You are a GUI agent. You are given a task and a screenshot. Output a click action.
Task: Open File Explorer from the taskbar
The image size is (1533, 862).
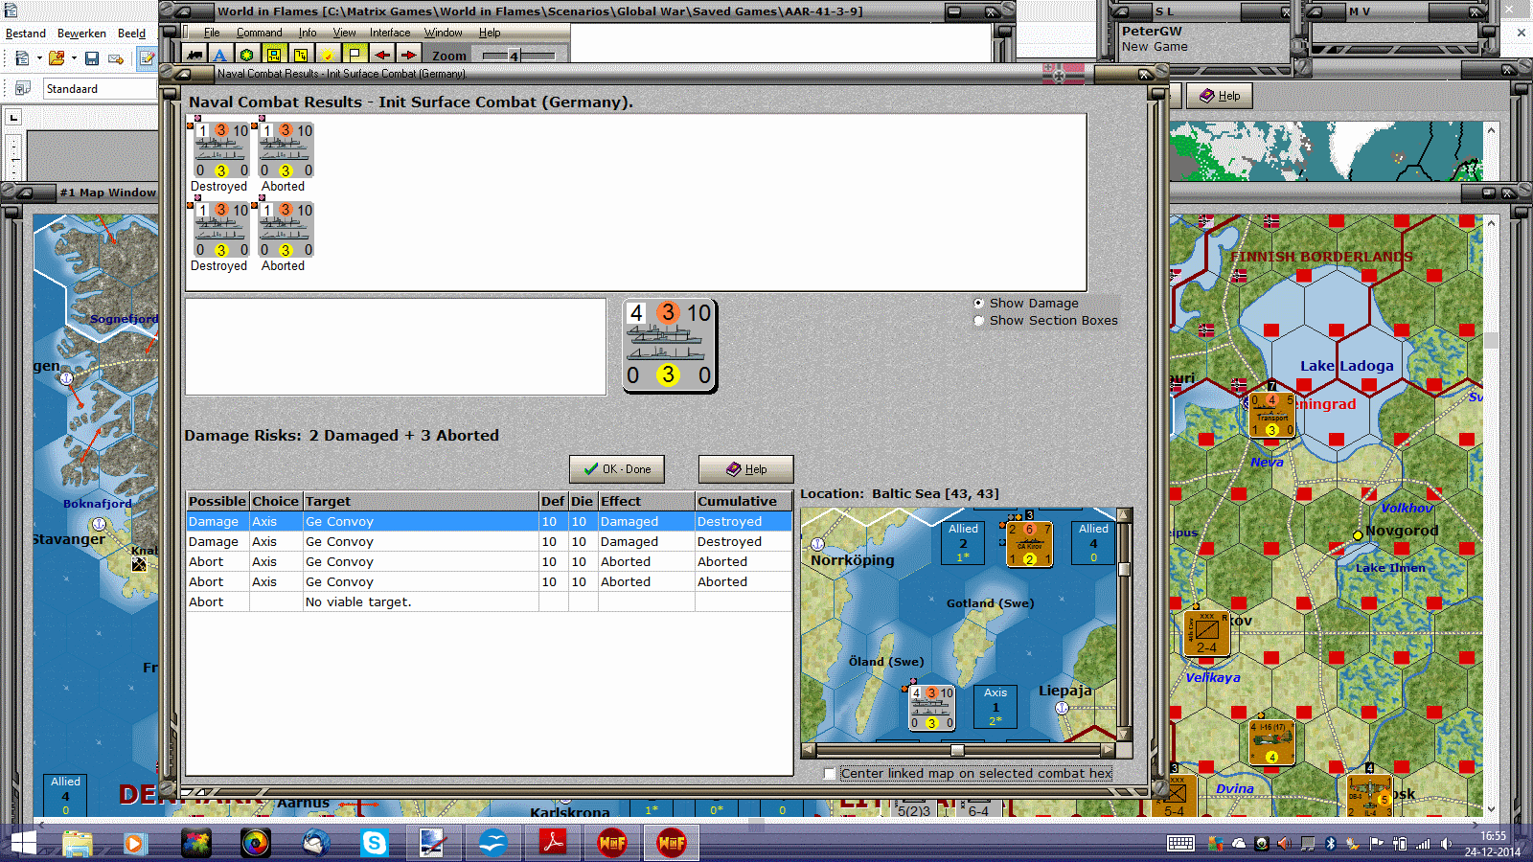(x=77, y=844)
